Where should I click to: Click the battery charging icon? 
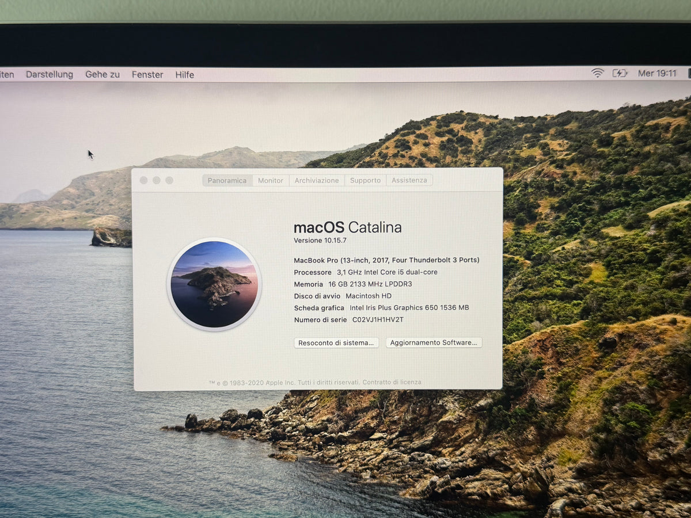[x=620, y=73]
